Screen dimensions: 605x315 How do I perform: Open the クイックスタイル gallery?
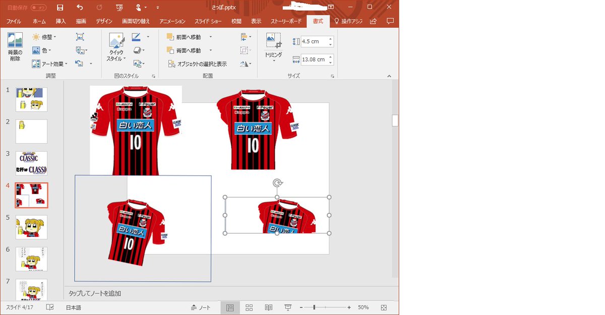[115, 48]
